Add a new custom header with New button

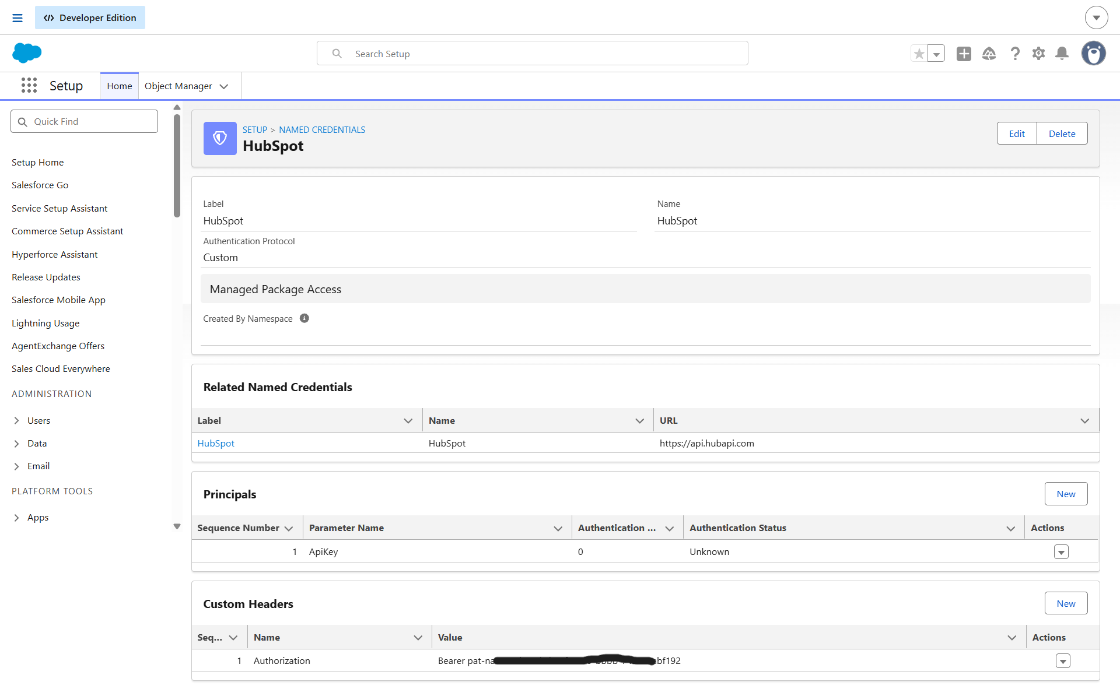[1066, 603]
